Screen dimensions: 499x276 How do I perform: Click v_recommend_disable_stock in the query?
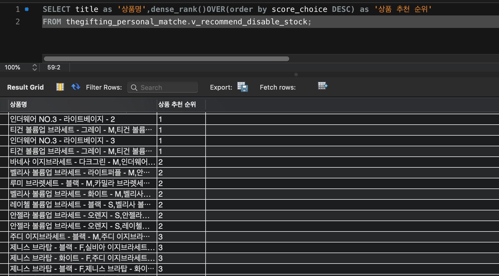click(x=249, y=22)
